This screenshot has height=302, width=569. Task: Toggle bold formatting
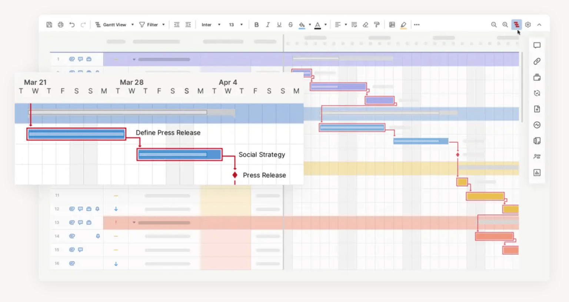tap(256, 24)
